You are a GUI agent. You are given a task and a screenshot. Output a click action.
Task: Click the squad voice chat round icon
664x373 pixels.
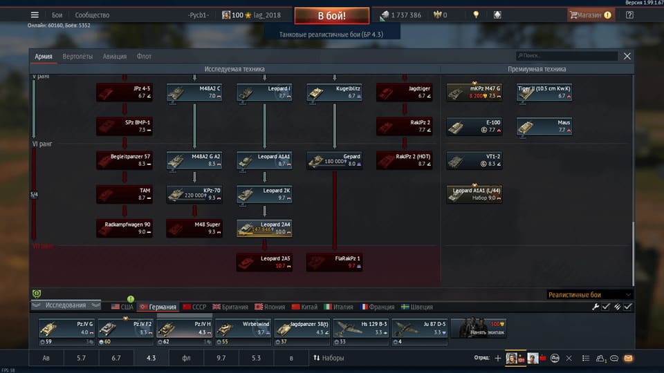click(555, 358)
